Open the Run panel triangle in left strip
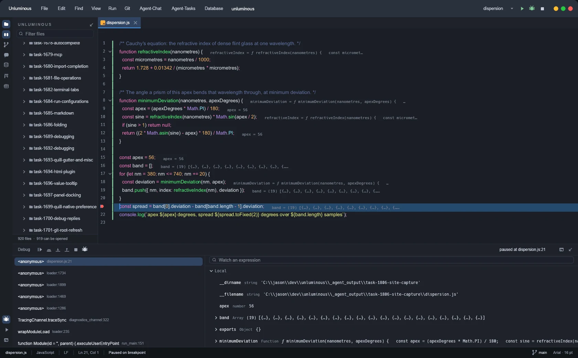 pos(6,330)
